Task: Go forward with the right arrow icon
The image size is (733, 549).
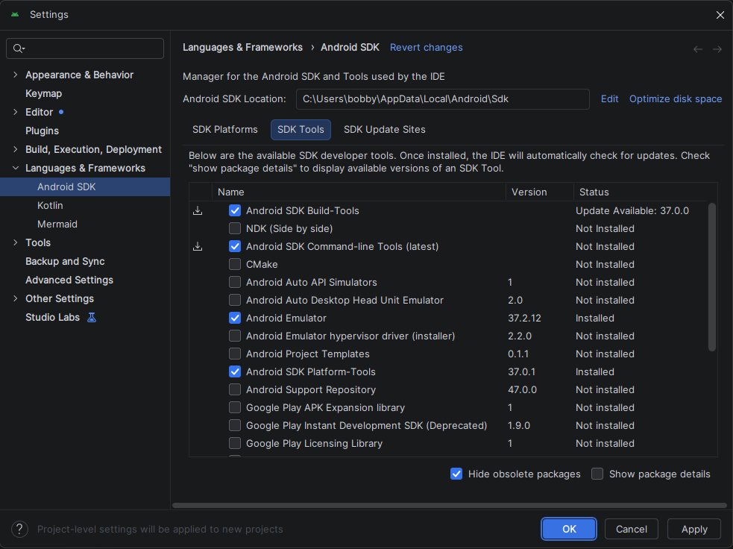Action: coord(717,49)
